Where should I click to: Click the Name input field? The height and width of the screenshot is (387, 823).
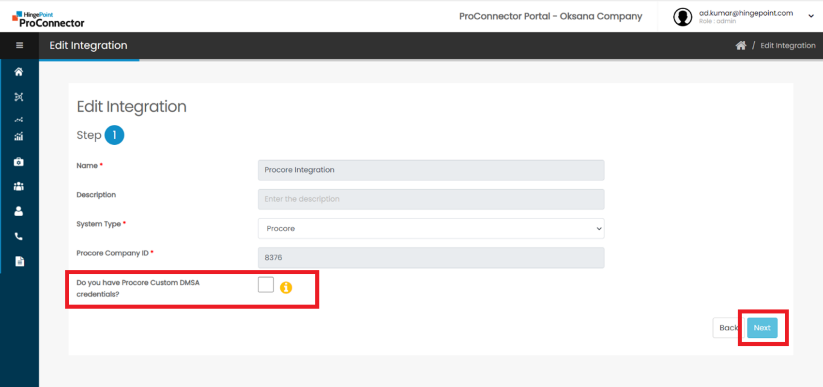point(431,170)
